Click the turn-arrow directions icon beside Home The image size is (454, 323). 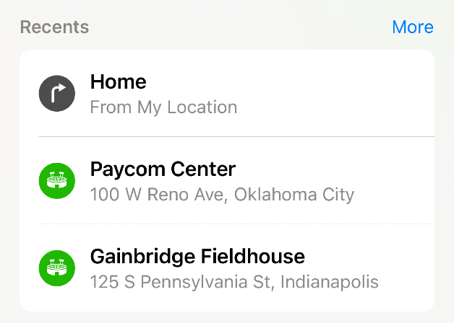pyautogui.click(x=57, y=94)
